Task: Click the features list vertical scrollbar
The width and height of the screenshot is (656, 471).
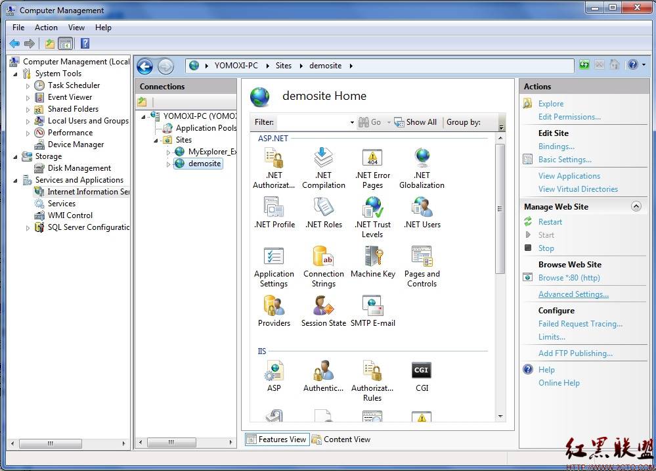Action: tap(500, 209)
